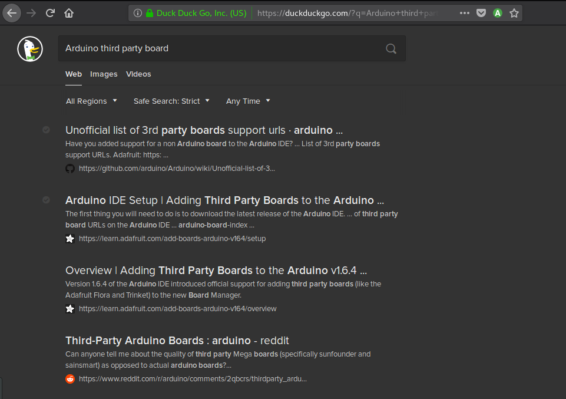Image resolution: width=566 pixels, height=399 pixels.
Task: Click the DuckDuckGo mascot logo
Action: pos(29,49)
